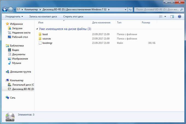Click the Back navigation arrow button

tap(5, 10)
